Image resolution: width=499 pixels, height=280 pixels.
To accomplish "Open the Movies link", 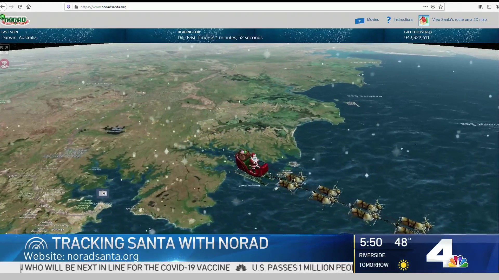I will click(x=373, y=20).
